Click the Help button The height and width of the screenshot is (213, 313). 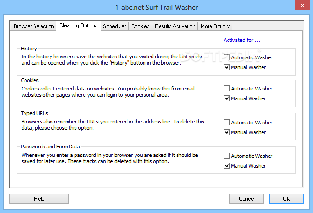point(39,199)
